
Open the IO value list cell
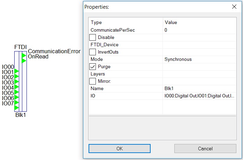(x=199, y=96)
